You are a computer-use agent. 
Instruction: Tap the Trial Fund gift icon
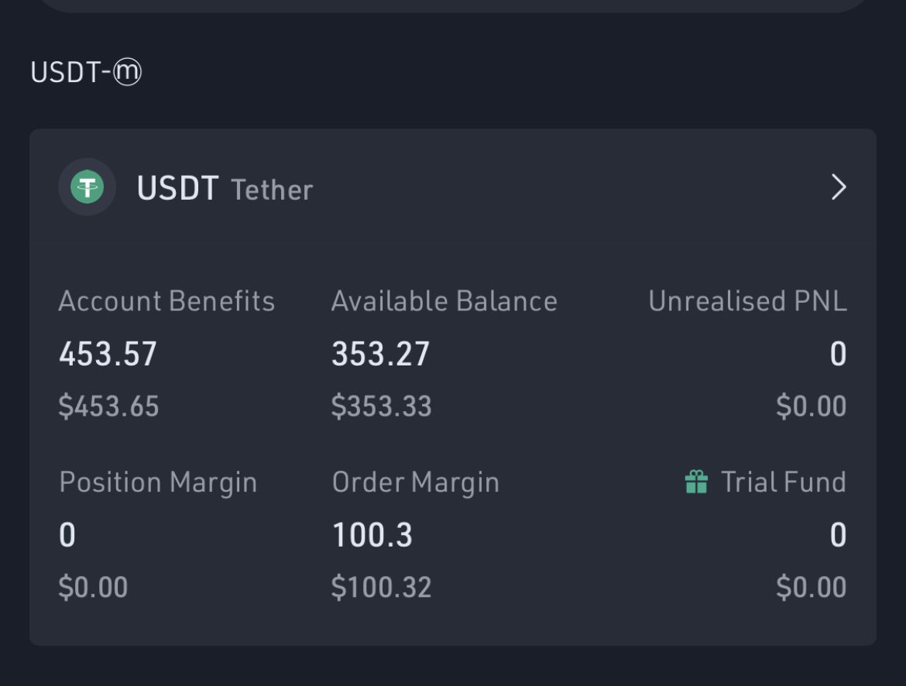(x=696, y=482)
